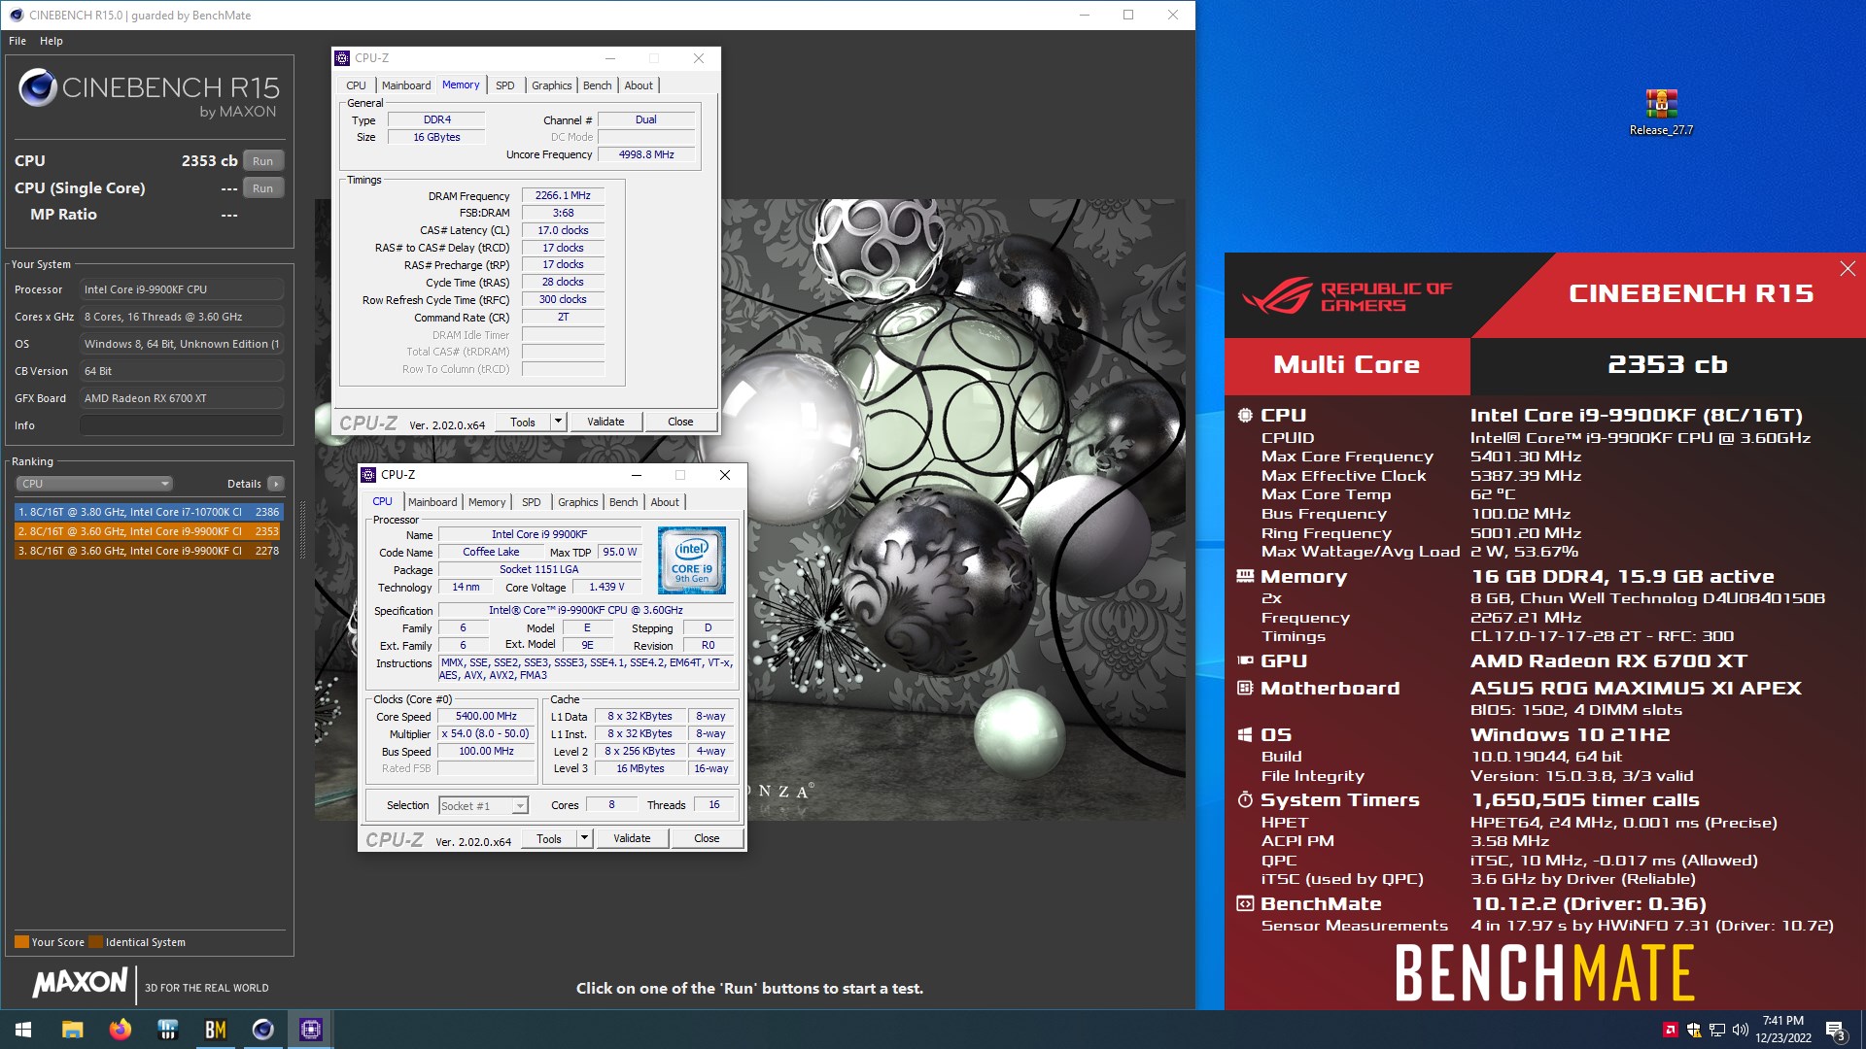Click the Uncore Frequency 4998.8 MHz value
The height and width of the screenshot is (1049, 1866).
tap(646, 154)
